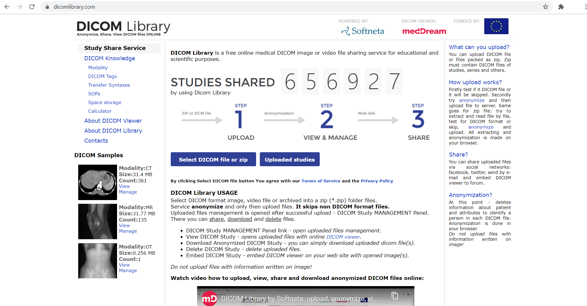Click 'How upload works?' heading
Screen dimensions: 587x306
(475, 82)
